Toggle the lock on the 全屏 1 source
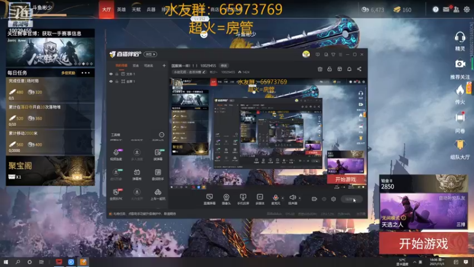The image size is (474, 267). 117,81
